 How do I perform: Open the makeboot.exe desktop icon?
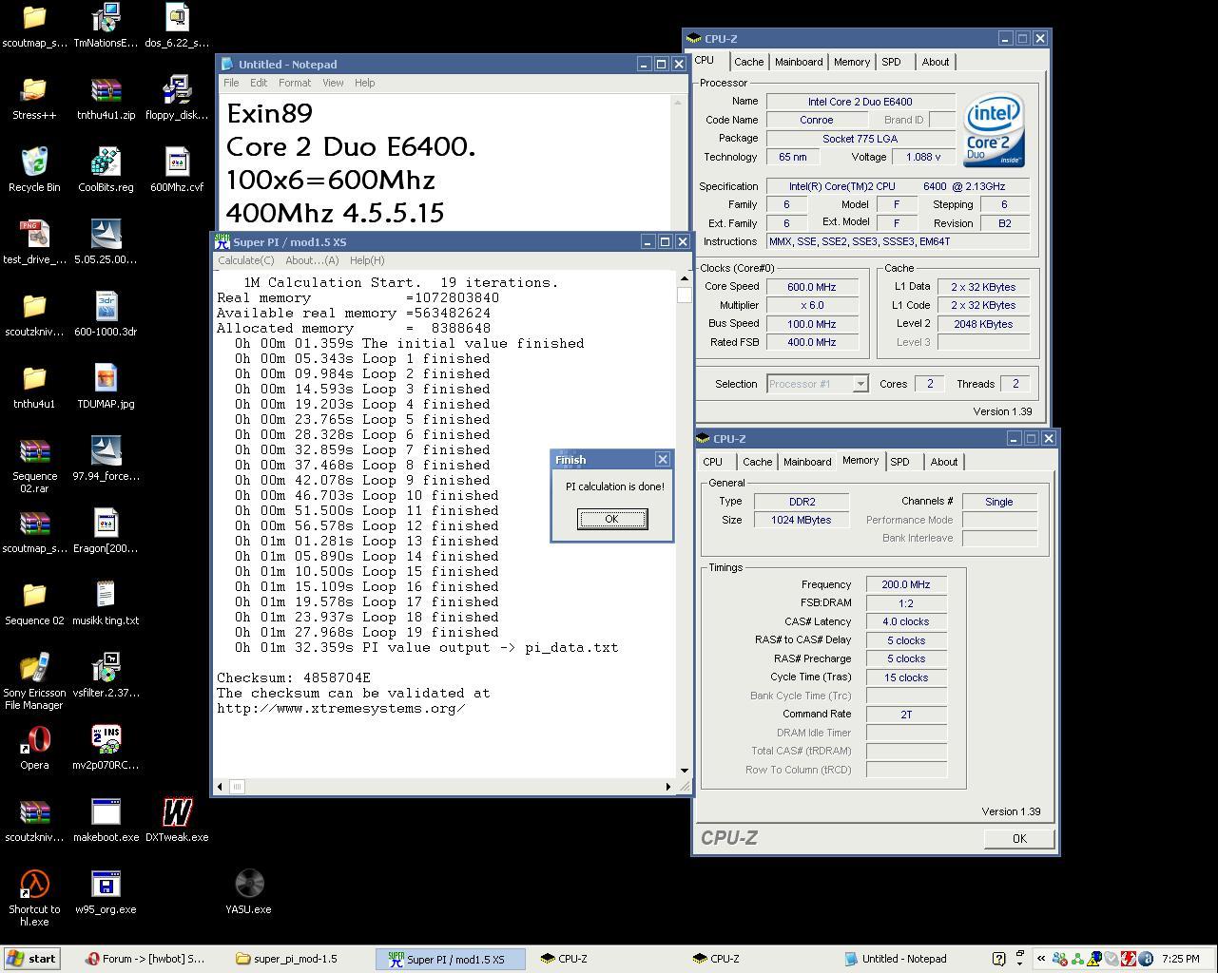[x=106, y=819]
